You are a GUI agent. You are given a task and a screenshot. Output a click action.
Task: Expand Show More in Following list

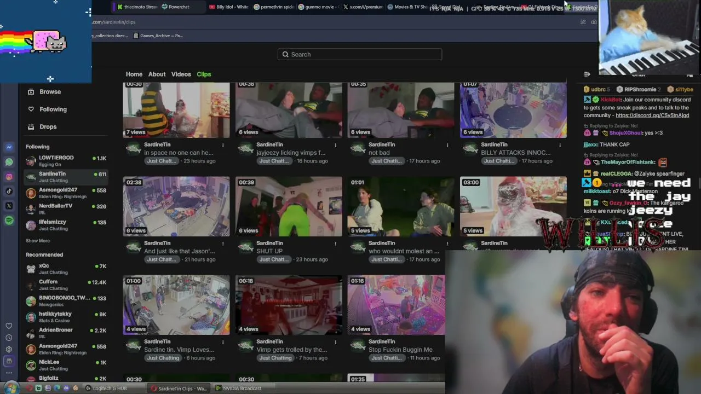[x=38, y=241]
